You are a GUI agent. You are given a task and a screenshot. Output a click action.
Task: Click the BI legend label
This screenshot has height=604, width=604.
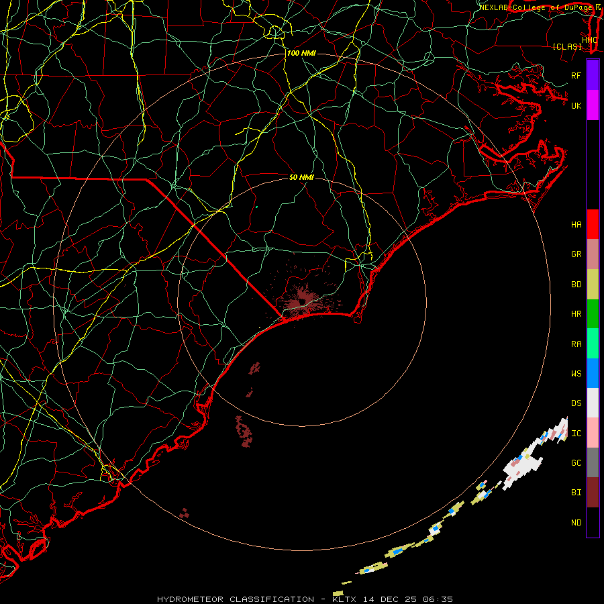point(576,493)
